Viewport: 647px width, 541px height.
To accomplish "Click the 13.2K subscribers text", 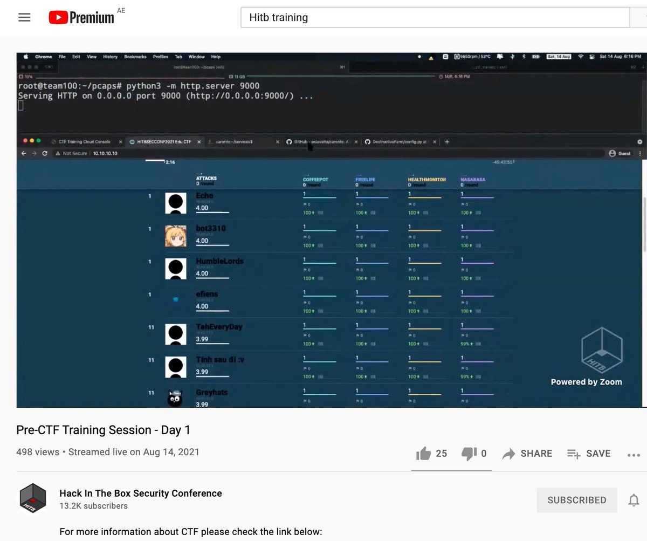I will pos(94,506).
